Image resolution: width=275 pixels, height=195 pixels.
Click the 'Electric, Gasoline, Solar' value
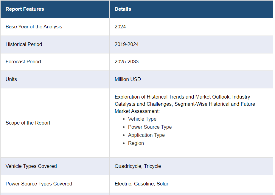click(x=142, y=184)
